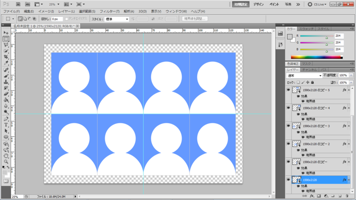The image size is (356, 200).
Task: Select the Brush tool
Action: point(6,76)
